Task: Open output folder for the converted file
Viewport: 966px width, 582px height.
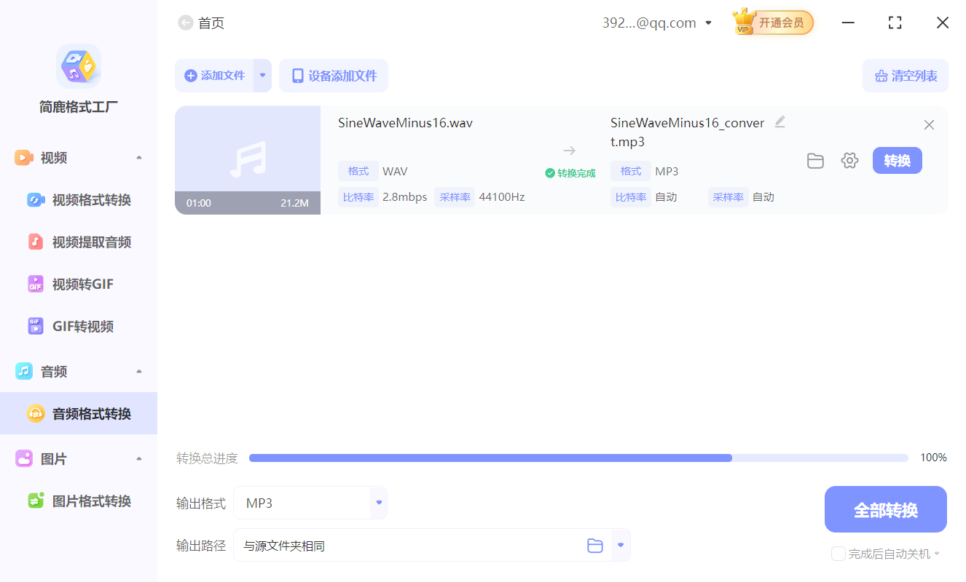Action: click(815, 160)
